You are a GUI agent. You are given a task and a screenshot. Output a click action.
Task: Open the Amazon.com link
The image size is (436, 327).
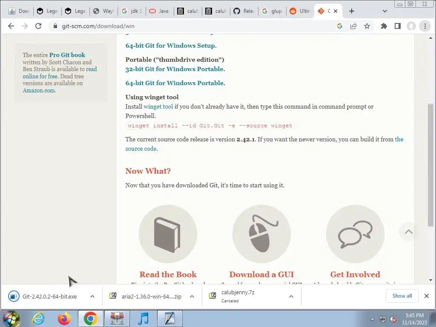(x=39, y=90)
